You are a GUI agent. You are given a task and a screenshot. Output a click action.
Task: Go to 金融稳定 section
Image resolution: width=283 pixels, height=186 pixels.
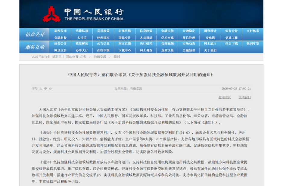pos(189,31)
